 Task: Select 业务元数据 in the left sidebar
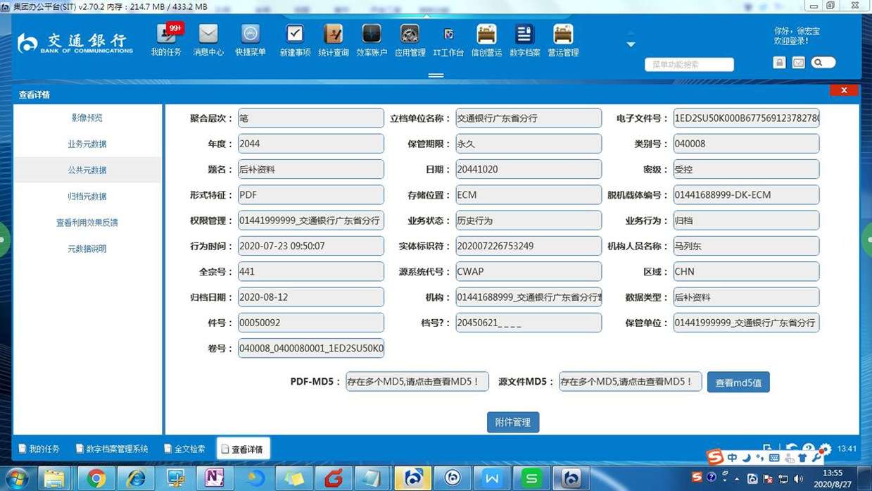(87, 144)
